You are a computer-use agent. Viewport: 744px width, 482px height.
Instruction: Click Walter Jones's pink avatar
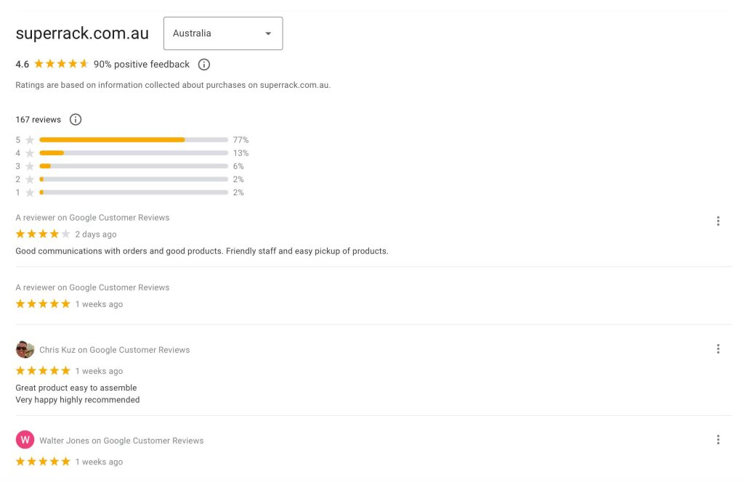(24, 439)
